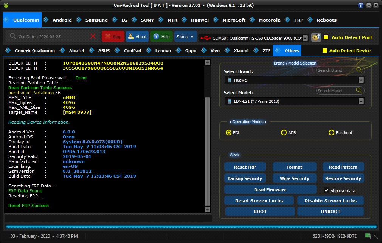Click the ROOT button
382x243 pixels.
[260, 212]
